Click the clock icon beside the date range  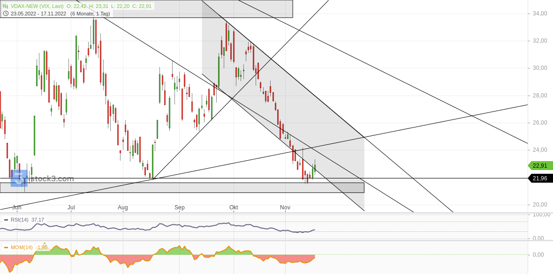(6, 14)
